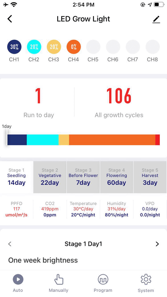Select CH1 30% channel circle

coord(14,47)
